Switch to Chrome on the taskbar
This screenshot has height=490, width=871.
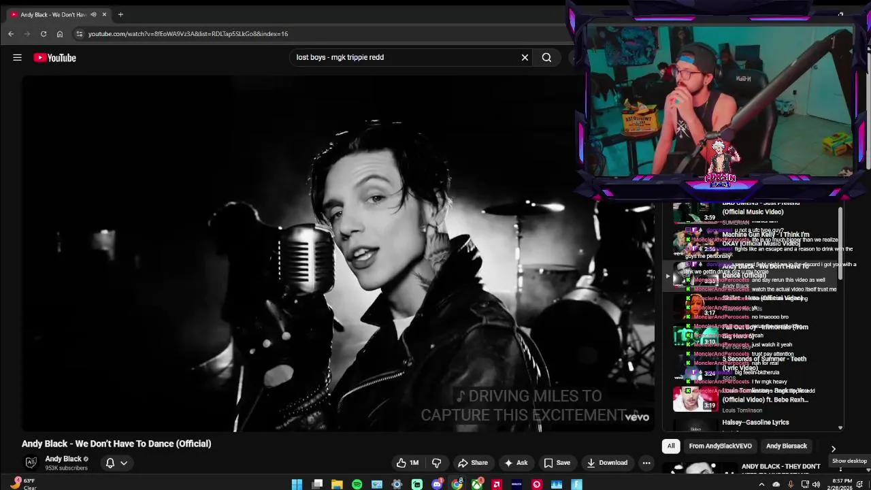pyautogui.click(x=457, y=485)
